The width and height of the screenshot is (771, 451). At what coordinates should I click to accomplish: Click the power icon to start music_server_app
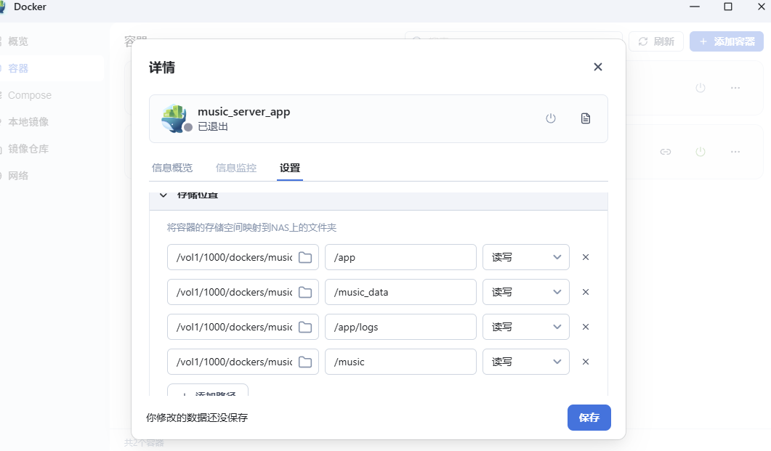pos(551,118)
